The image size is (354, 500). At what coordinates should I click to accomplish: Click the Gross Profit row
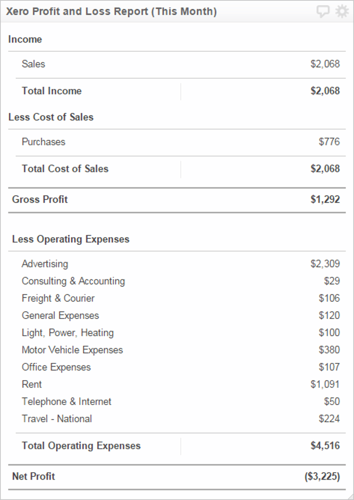[x=39, y=199]
